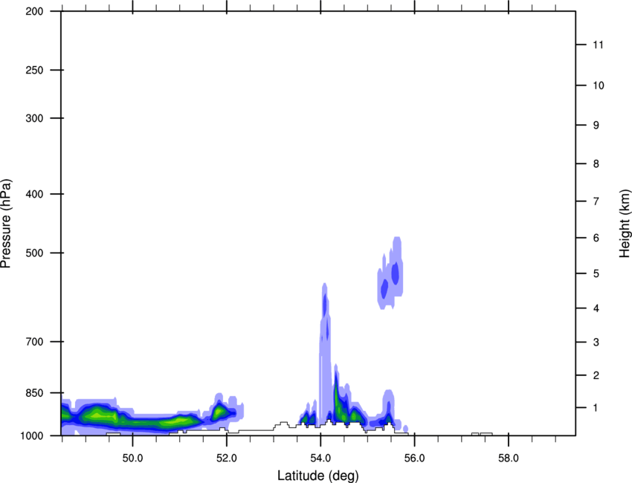Click the 54.0 latitude tick label
The image size is (632, 483).
320,458
